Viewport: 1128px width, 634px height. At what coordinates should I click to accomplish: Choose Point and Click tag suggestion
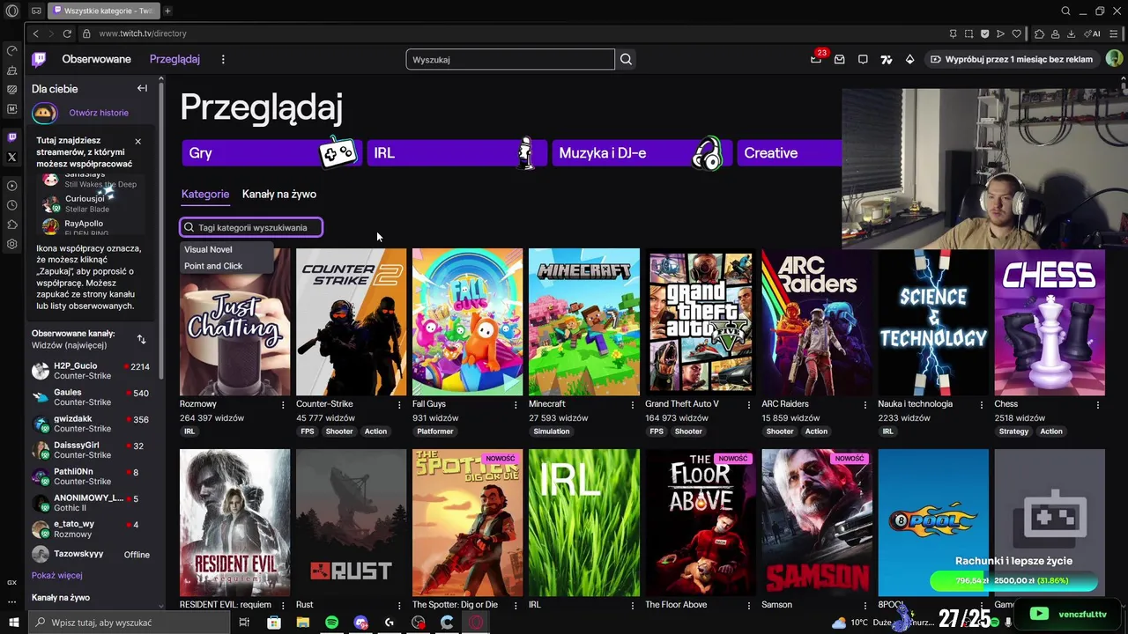tap(213, 266)
